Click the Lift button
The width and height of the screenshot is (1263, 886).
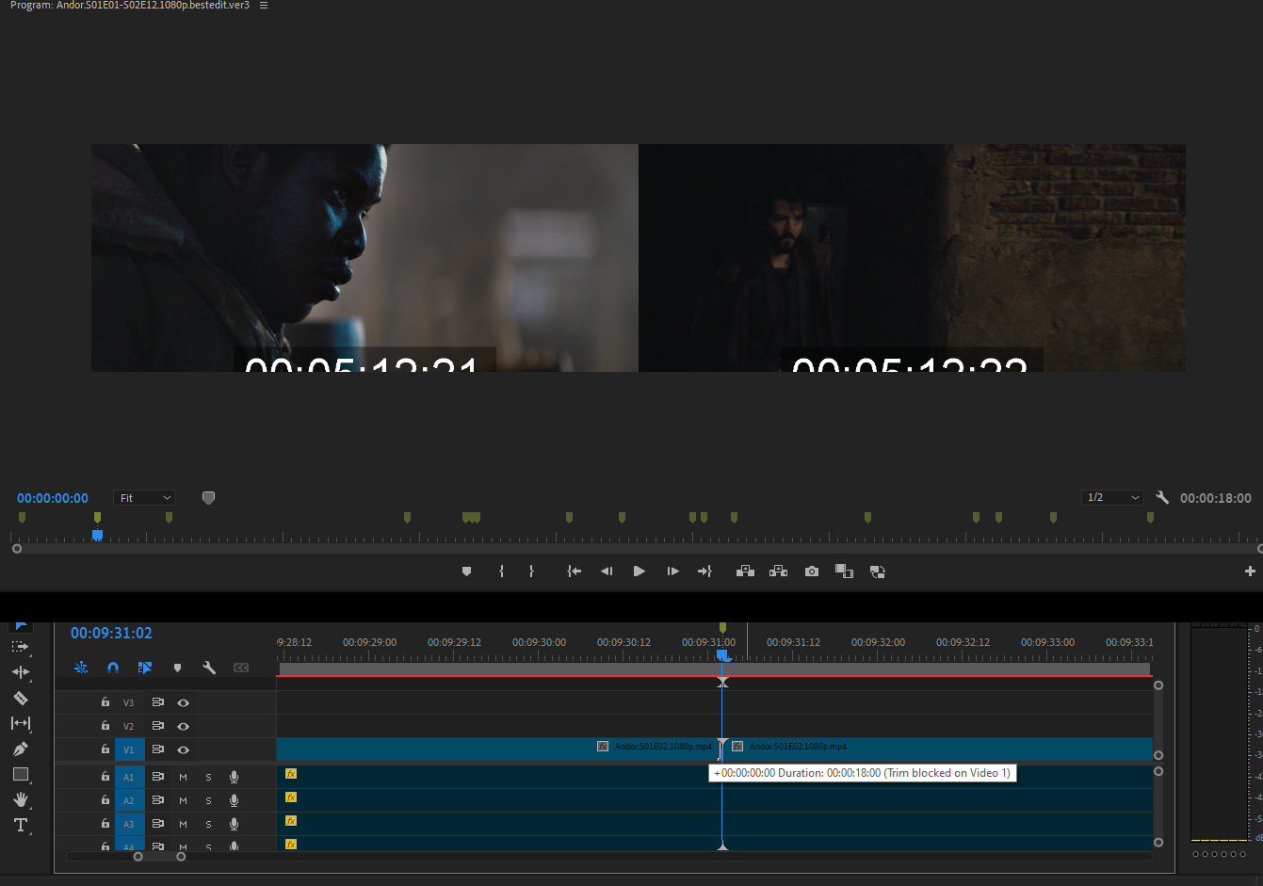(x=745, y=572)
